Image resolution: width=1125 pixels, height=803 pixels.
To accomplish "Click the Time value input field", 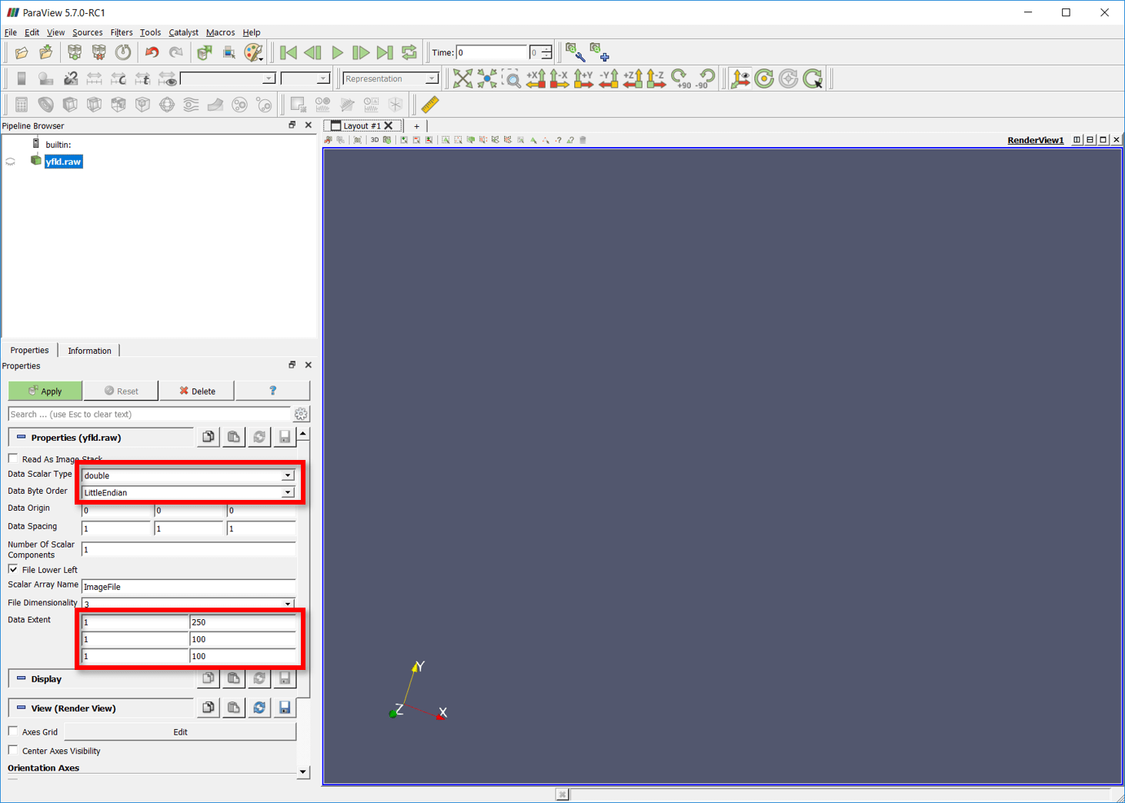I will tap(492, 52).
